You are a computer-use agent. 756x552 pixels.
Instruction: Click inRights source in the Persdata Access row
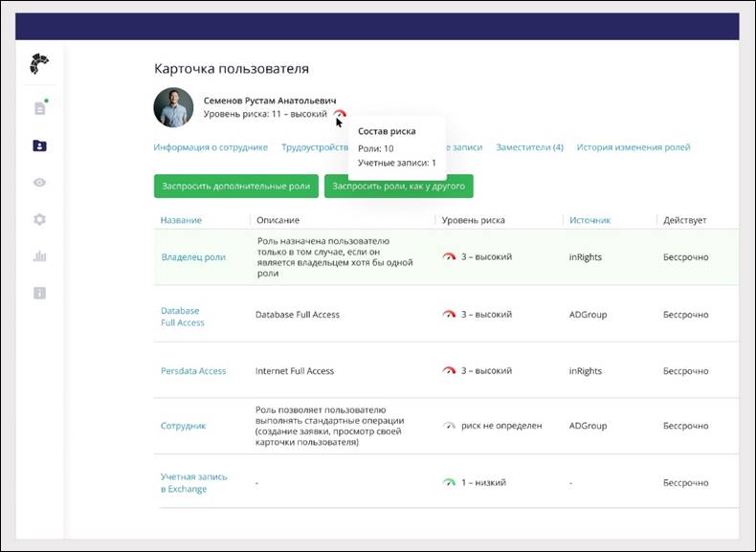coord(586,371)
